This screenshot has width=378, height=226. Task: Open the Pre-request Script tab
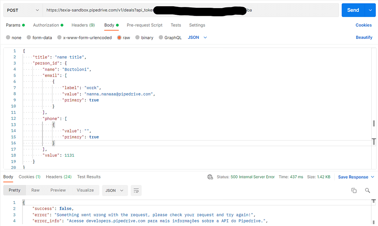(x=145, y=25)
